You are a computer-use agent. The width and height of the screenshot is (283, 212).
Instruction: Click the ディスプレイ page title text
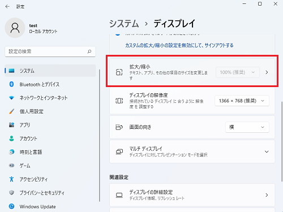tap(174, 24)
